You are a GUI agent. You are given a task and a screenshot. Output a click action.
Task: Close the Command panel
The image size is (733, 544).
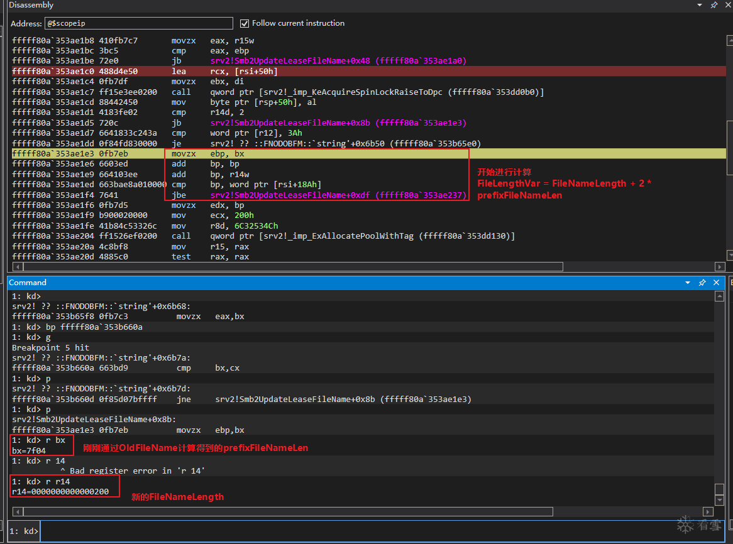coord(716,283)
